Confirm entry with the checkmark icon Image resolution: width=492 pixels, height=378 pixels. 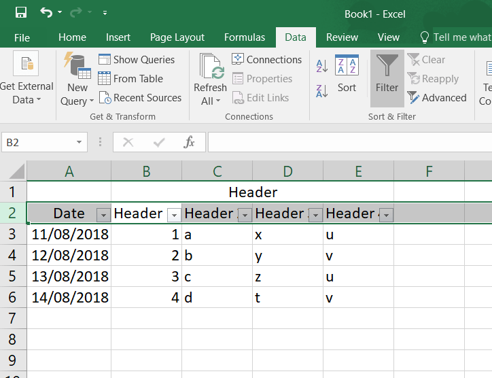coord(159,142)
